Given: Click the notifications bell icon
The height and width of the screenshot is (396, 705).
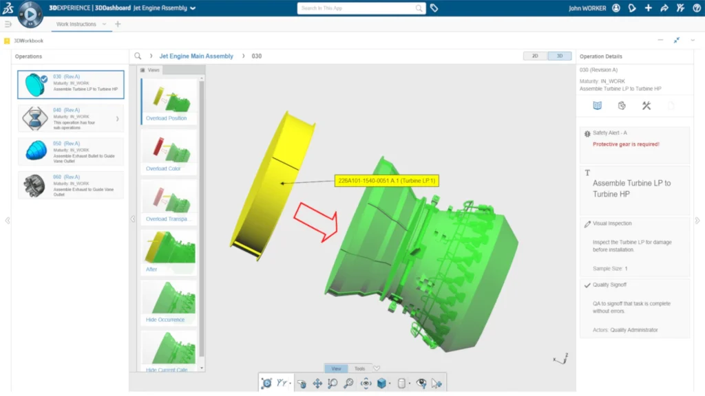Looking at the screenshot, I should point(632,8).
